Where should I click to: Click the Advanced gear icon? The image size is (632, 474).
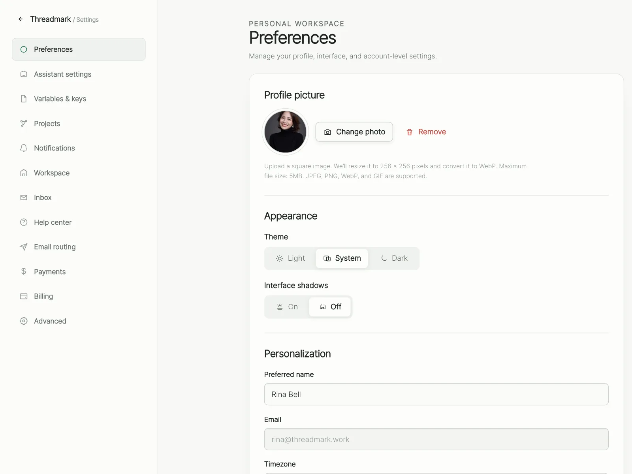tap(24, 321)
